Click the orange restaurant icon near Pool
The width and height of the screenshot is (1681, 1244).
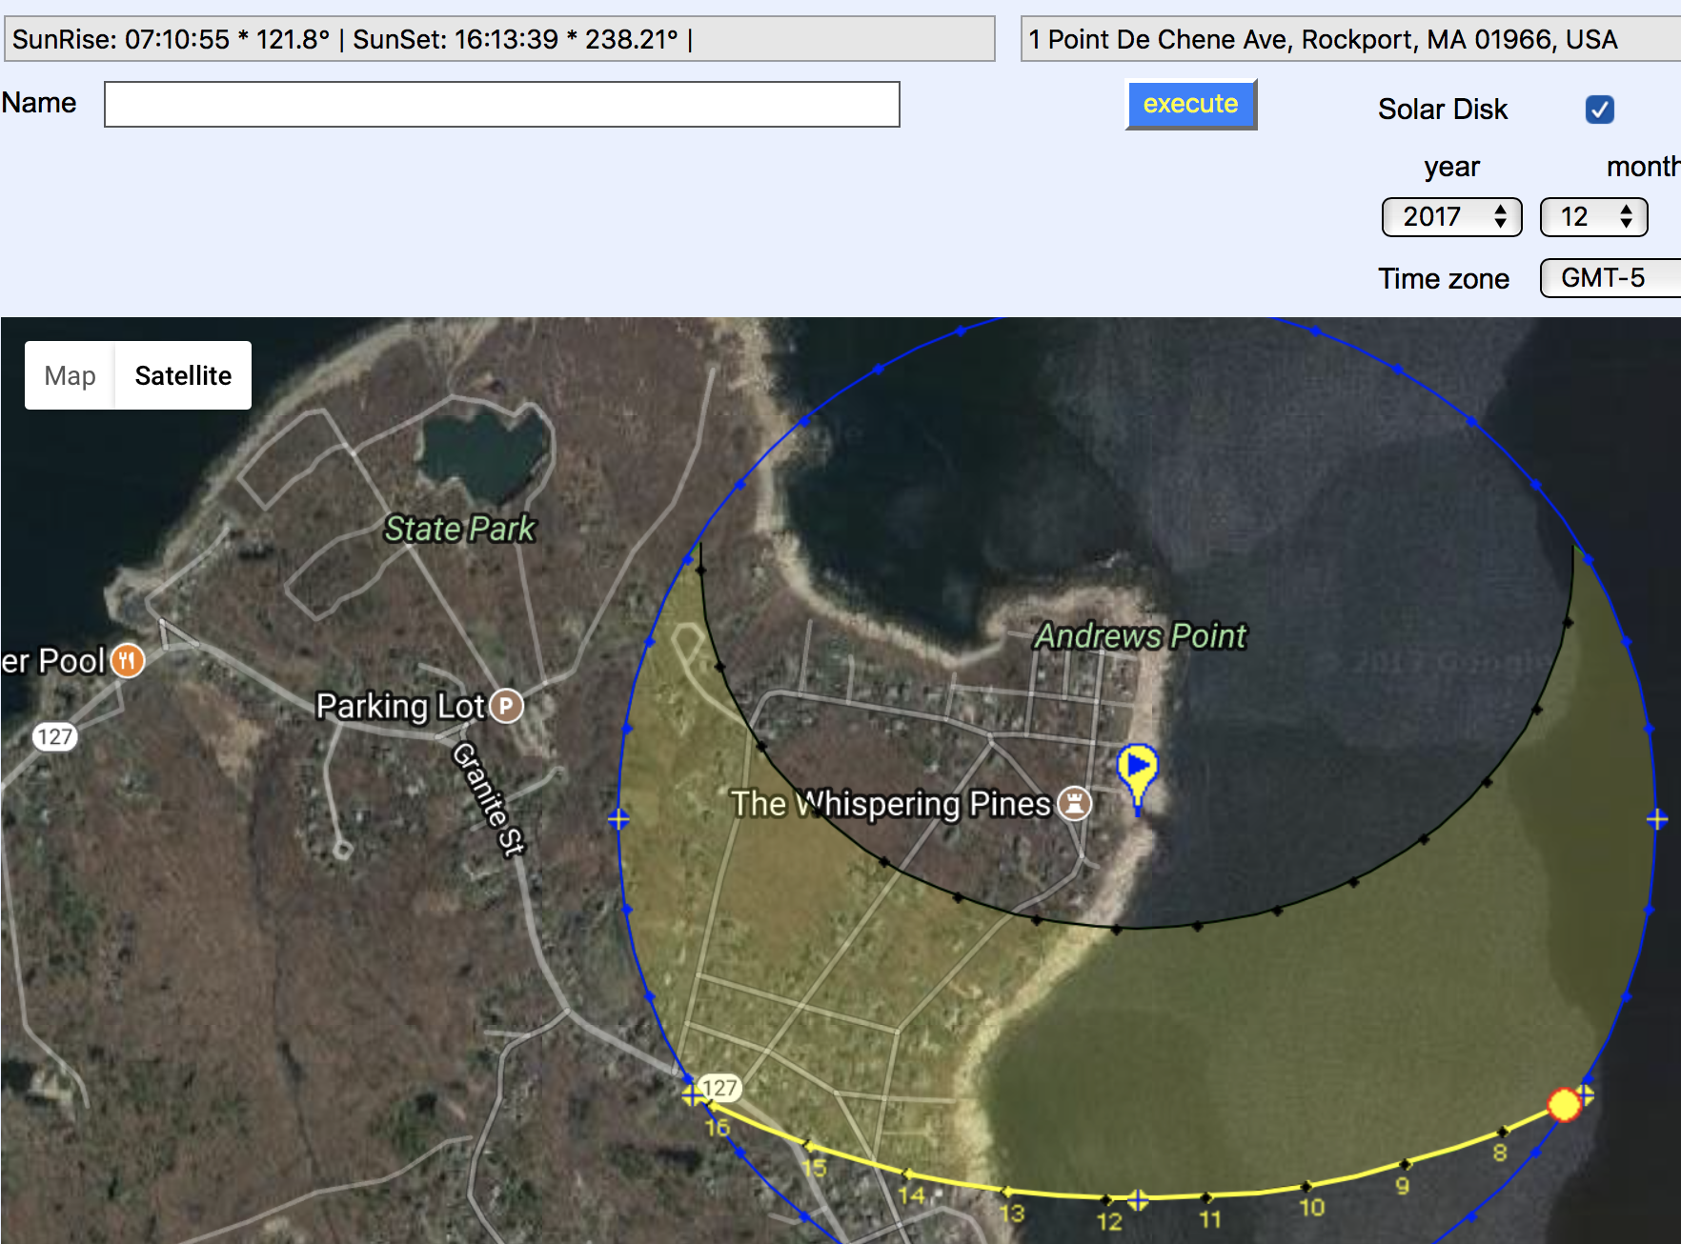[x=128, y=660]
